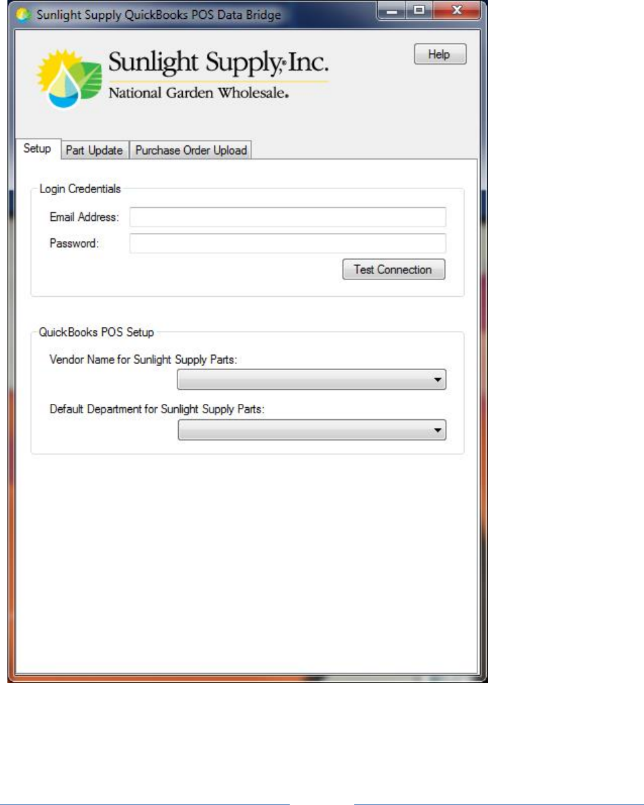Image resolution: width=644 pixels, height=805 pixels.
Task: Focus the Password input field
Action: coord(288,244)
